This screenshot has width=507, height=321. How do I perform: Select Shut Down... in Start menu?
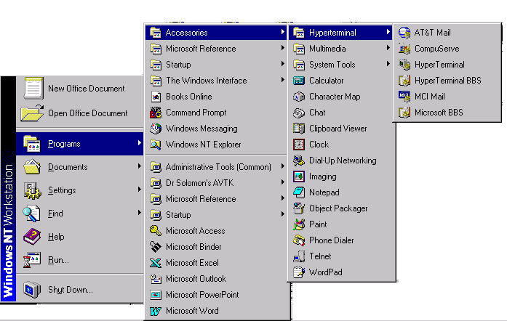[80, 290]
